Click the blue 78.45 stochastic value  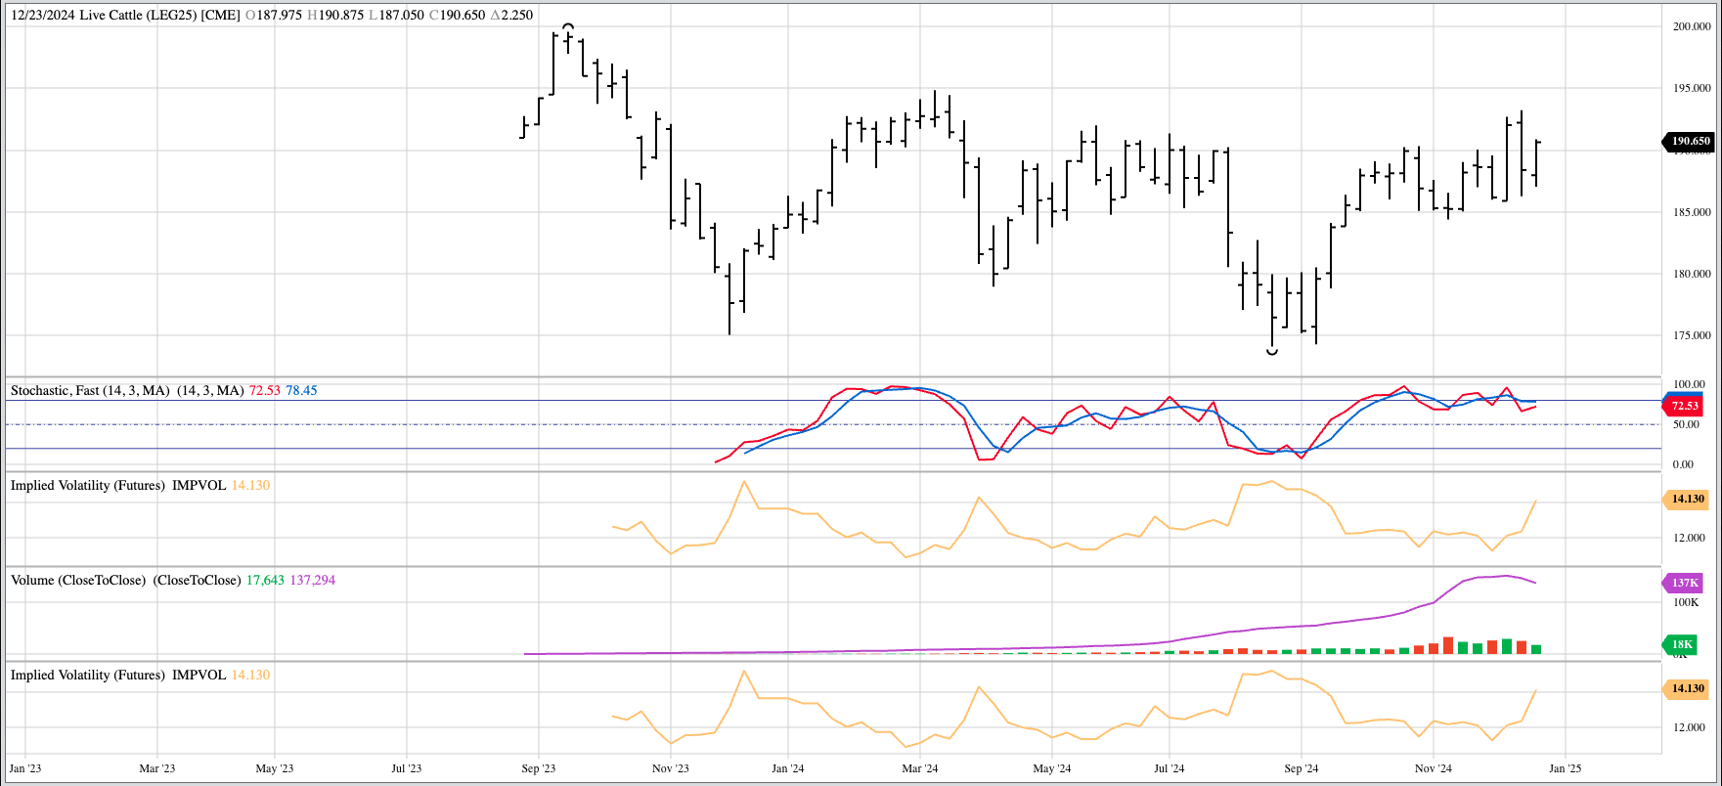[x=301, y=390]
